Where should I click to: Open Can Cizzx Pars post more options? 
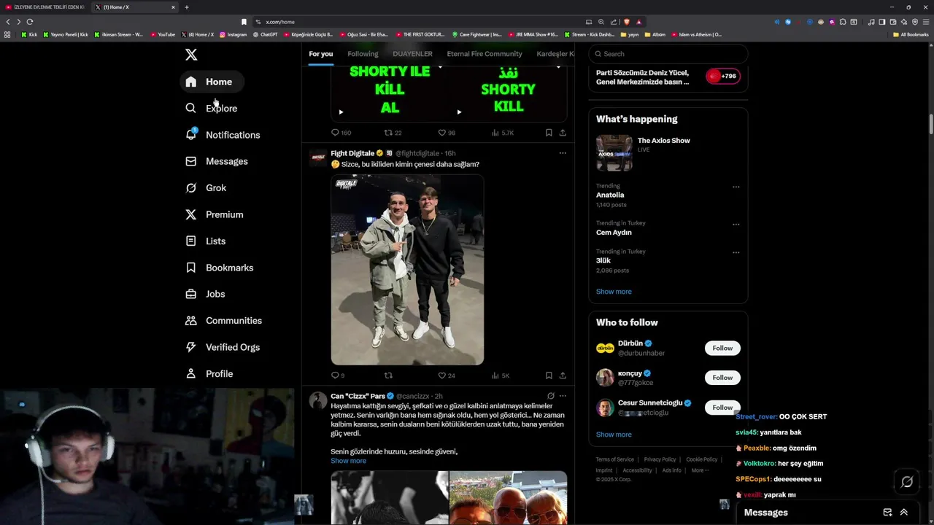pyautogui.click(x=563, y=396)
